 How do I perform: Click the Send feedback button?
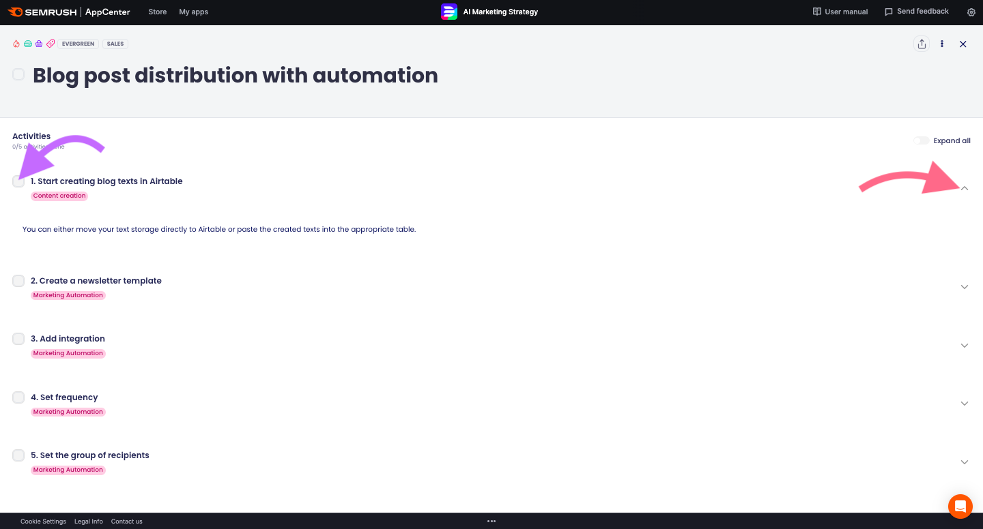click(x=916, y=12)
